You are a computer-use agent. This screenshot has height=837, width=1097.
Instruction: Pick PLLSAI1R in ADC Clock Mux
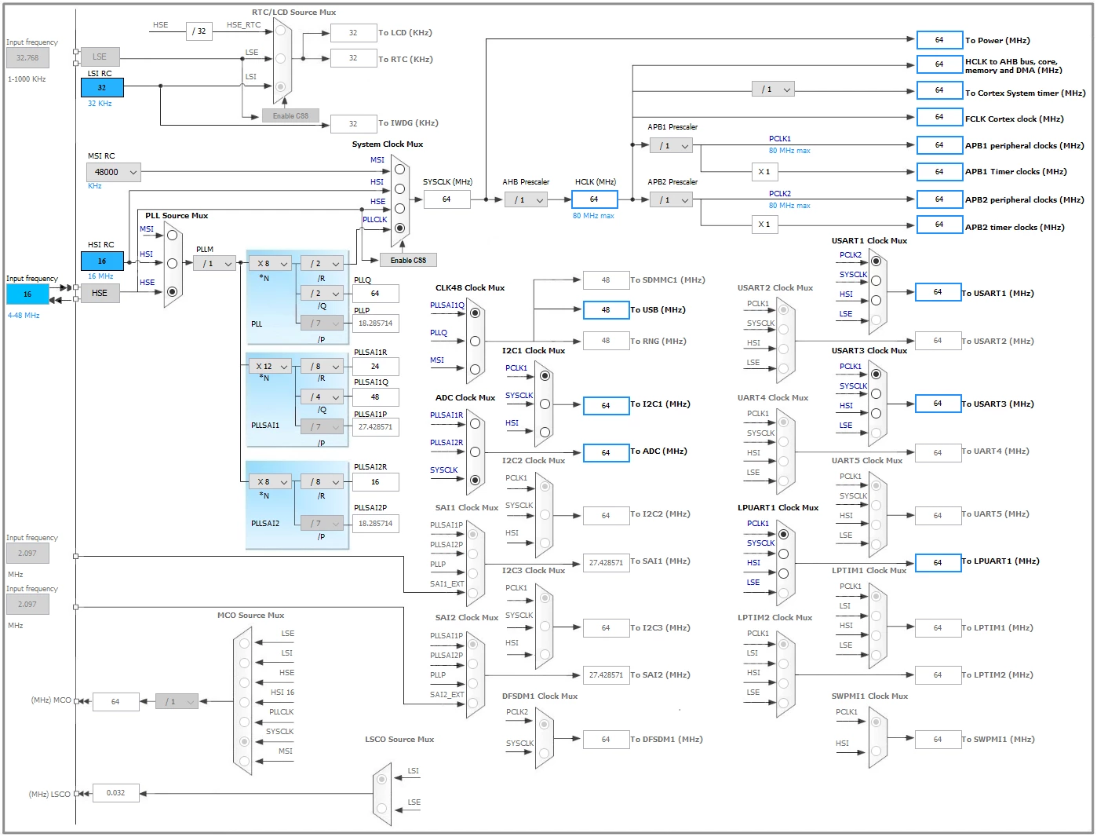(x=475, y=424)
